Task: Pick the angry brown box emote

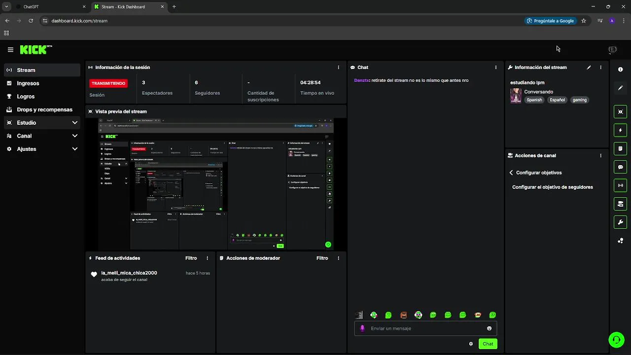Action: point(403,315)
